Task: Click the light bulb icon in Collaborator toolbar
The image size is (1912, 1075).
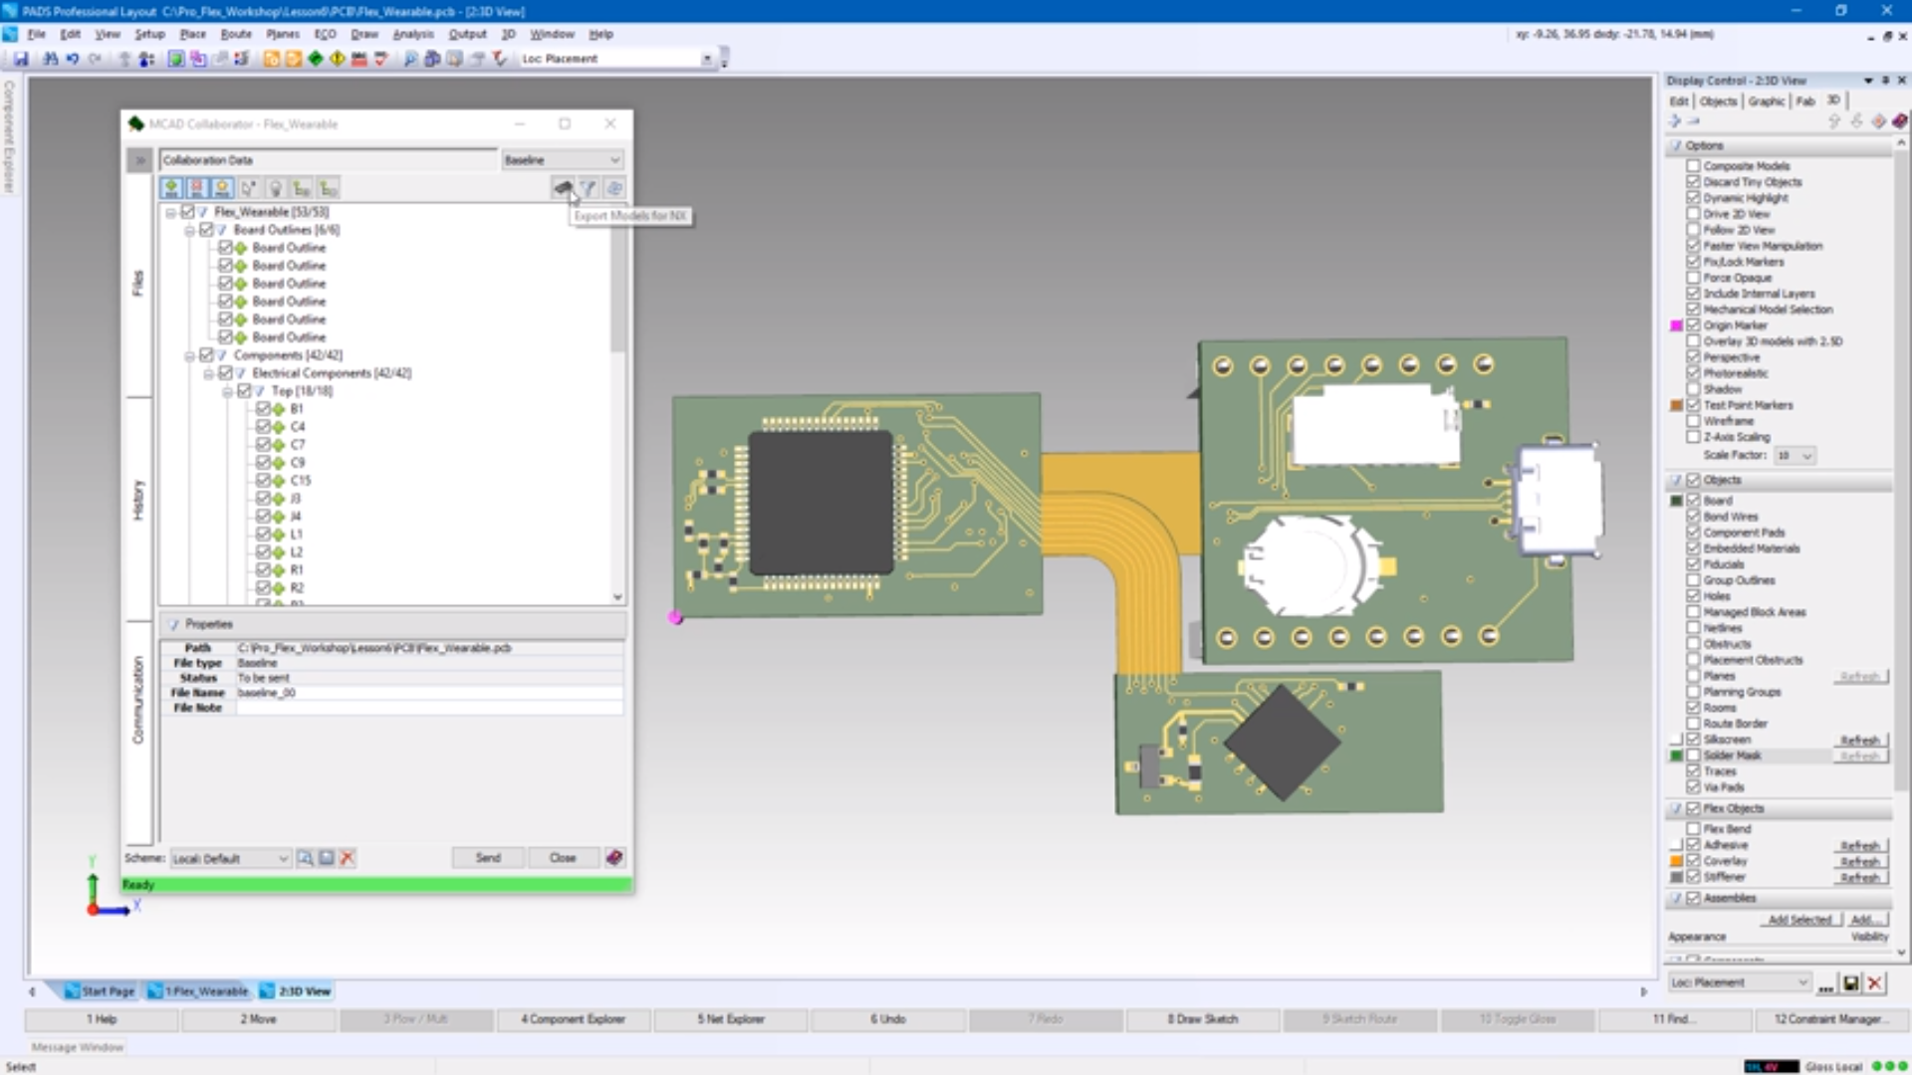Action: coord(276,188)
